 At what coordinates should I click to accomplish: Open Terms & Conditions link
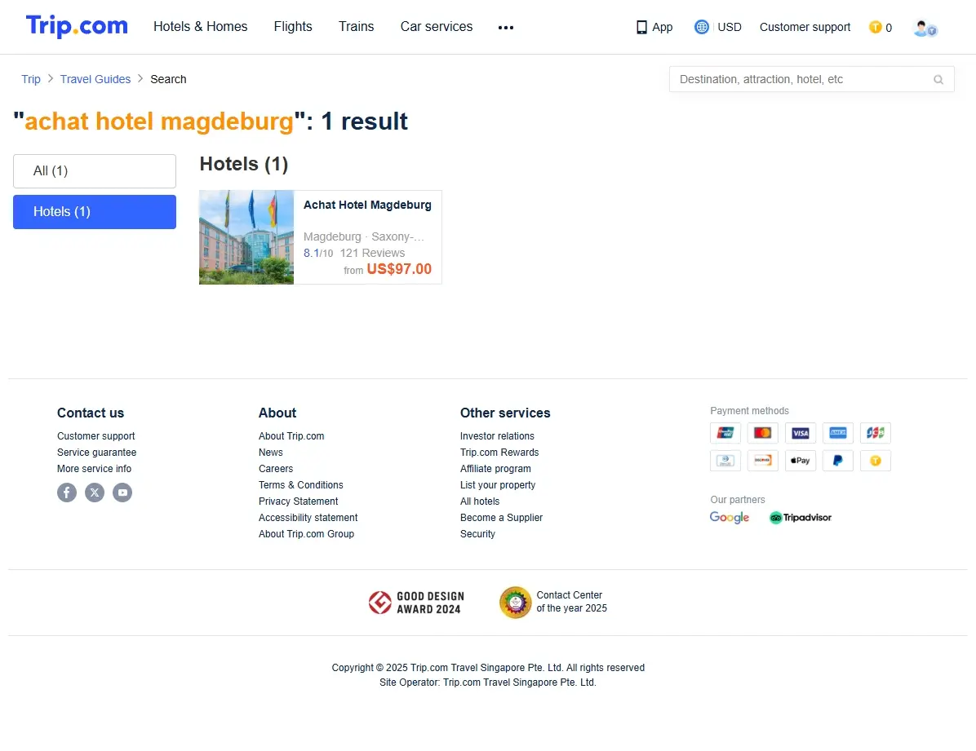pyautogui.click(x=300, y=484)
